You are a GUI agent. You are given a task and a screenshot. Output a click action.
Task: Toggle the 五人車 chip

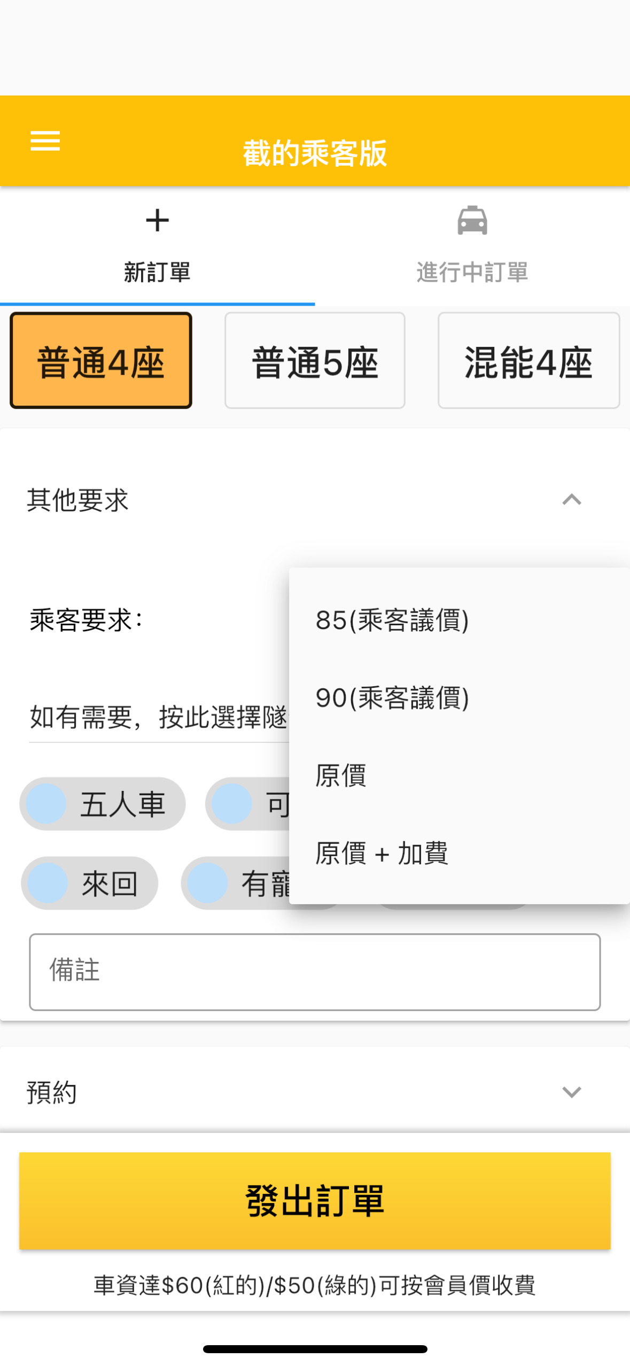click(103, 804)
